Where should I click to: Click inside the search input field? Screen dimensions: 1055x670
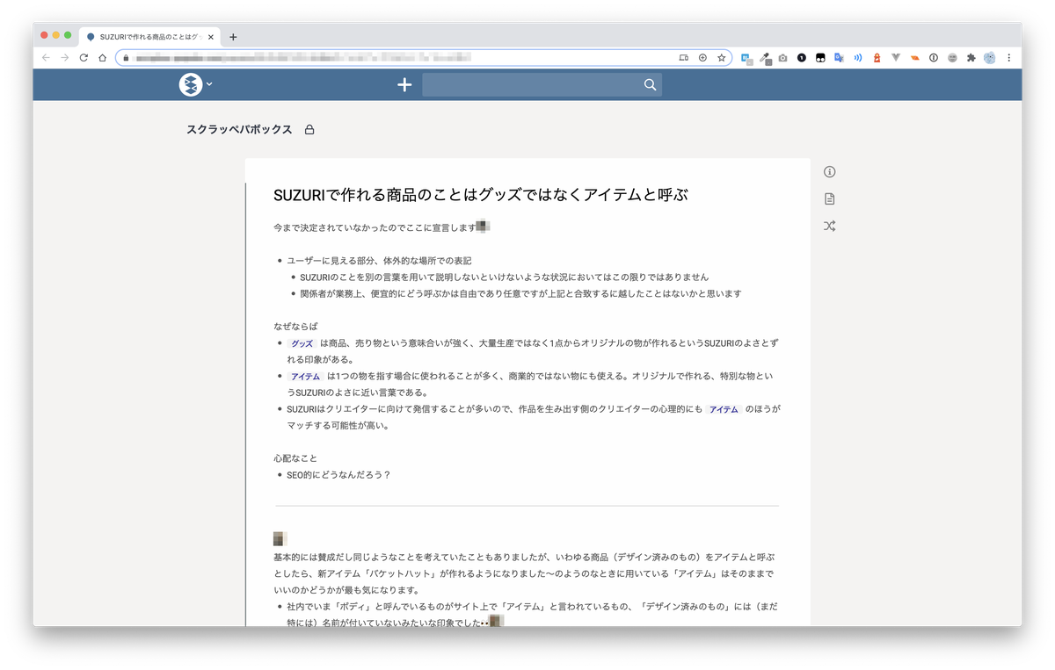click(527, 84)
